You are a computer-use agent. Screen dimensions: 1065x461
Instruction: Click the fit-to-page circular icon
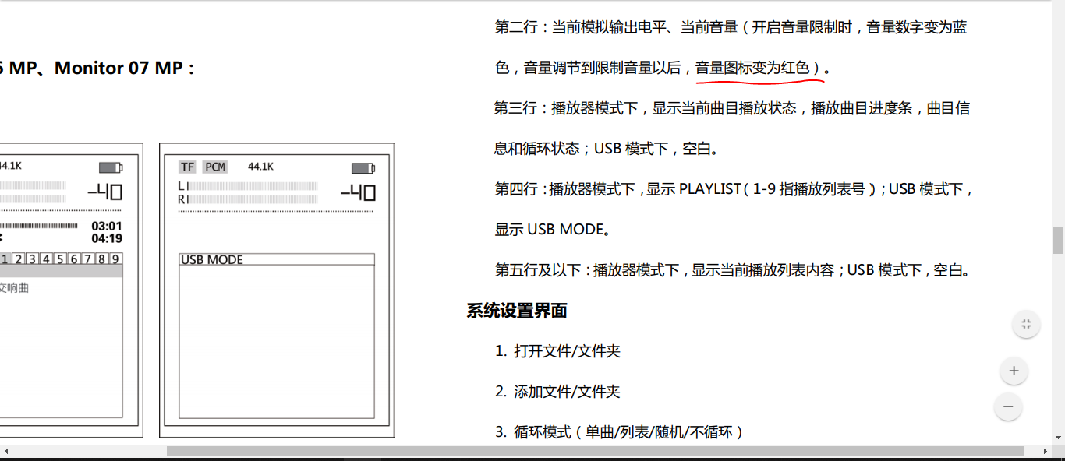pos(1026,324)
